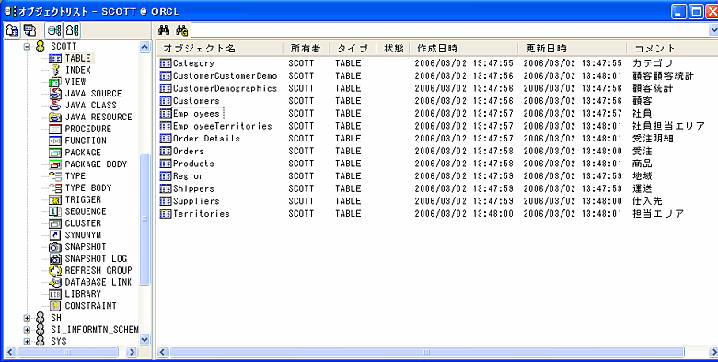The height and width of the screenshot is (362, 718).
Task: Select the JAVA RESOURCE icon
Action: tap(55, 118)
